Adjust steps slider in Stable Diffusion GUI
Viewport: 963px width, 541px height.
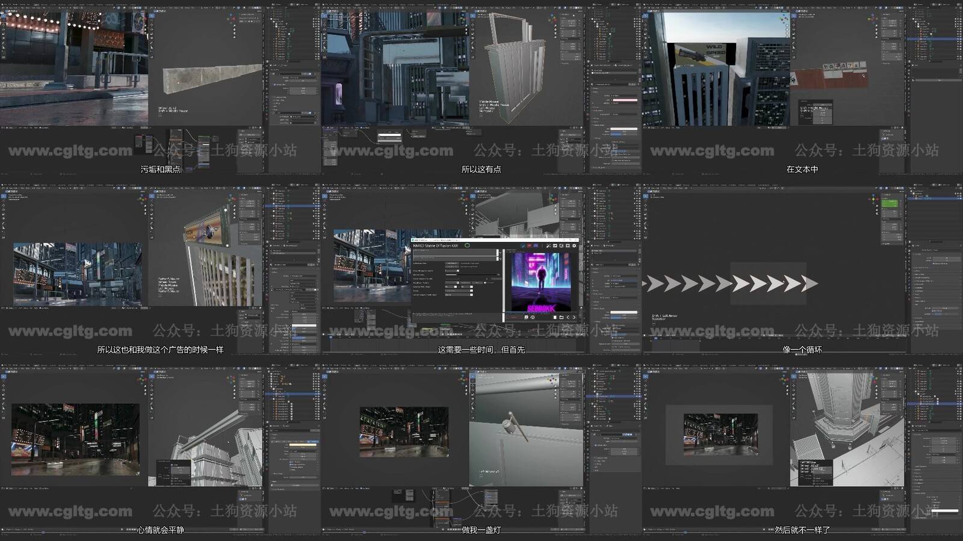click(x=471, y=275)
